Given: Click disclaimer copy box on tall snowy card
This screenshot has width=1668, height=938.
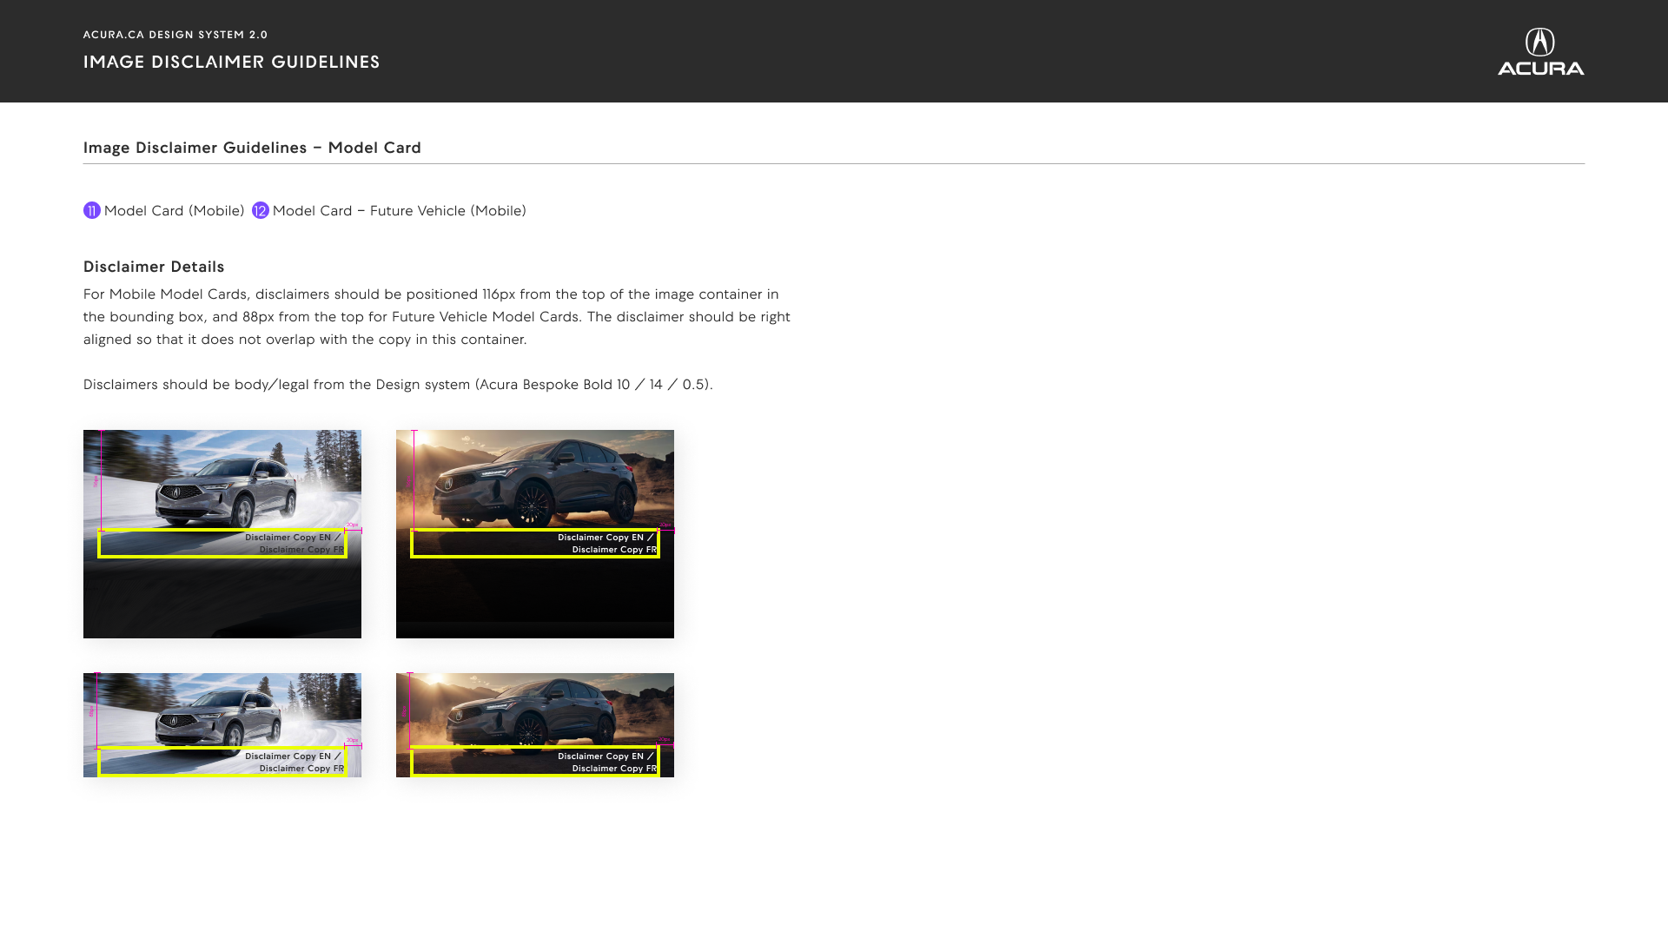Looking at the screenshot, I should pyautogui.click(x=222, y=544).
